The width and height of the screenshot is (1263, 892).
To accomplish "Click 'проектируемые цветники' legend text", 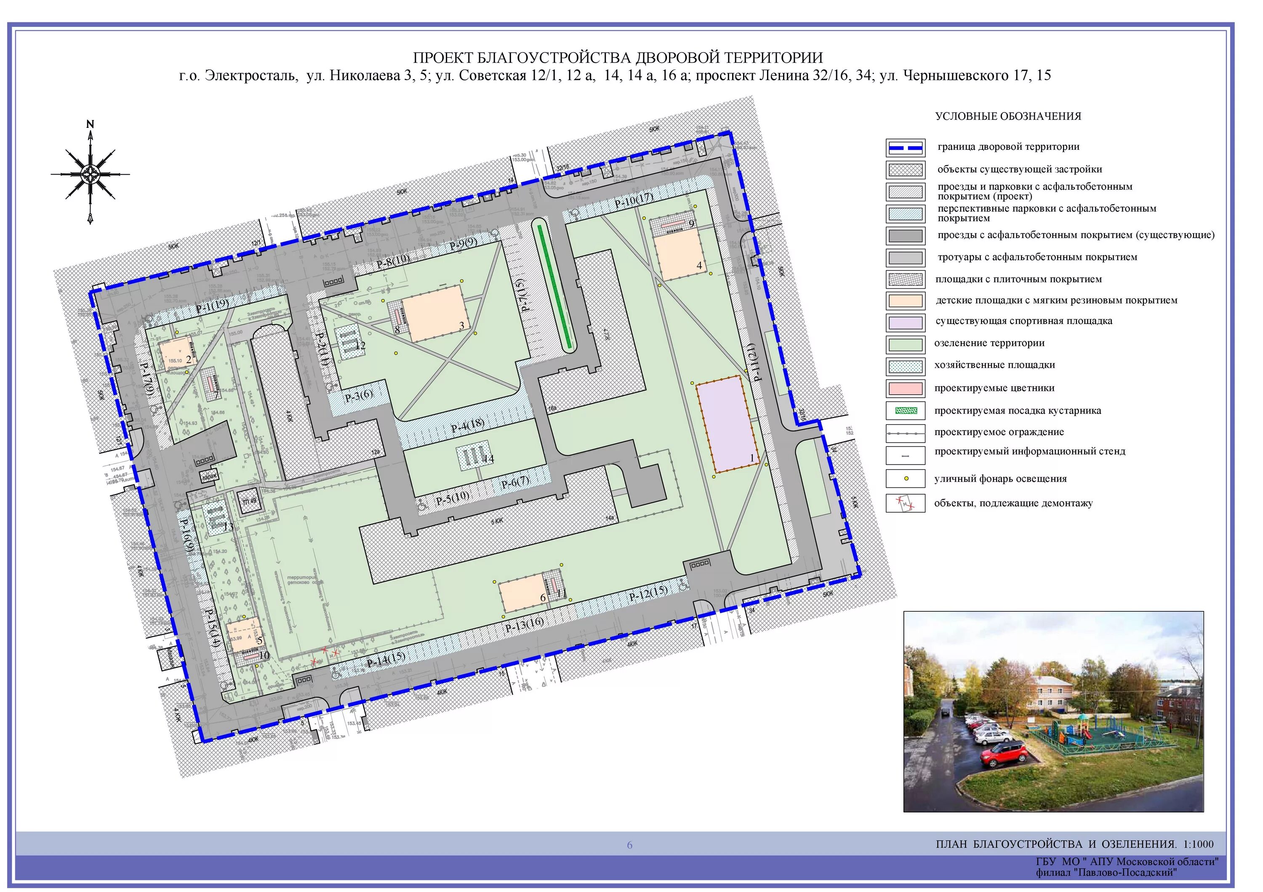I will coord(994,388).
